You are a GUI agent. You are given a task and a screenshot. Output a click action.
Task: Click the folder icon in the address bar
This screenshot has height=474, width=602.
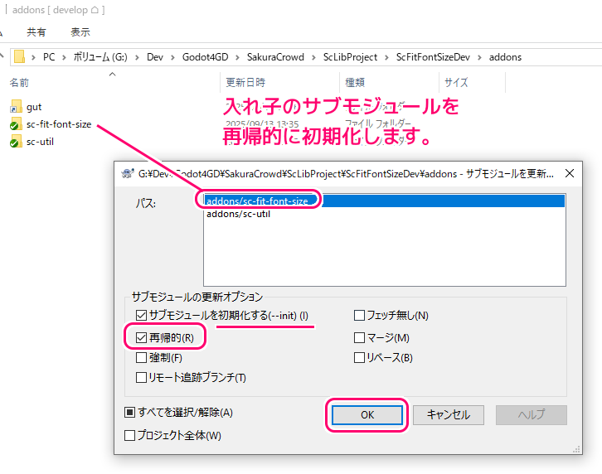click(21, 56)
